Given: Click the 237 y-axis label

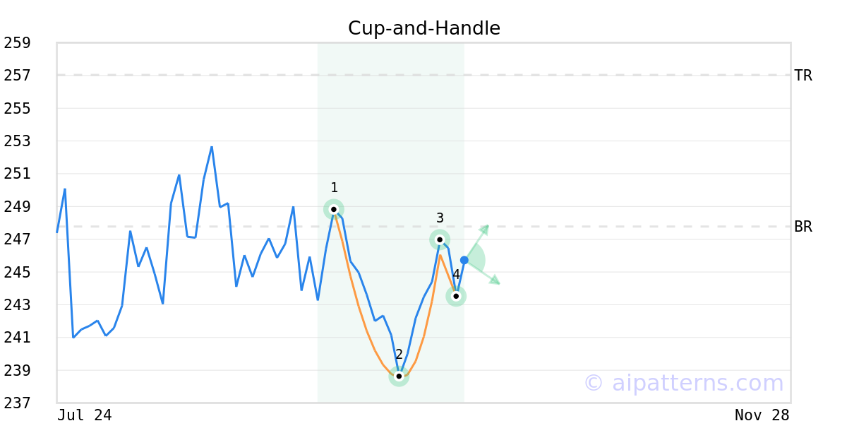Looking at the screenshot, I should pyautogui.click(x=18, y=403).
